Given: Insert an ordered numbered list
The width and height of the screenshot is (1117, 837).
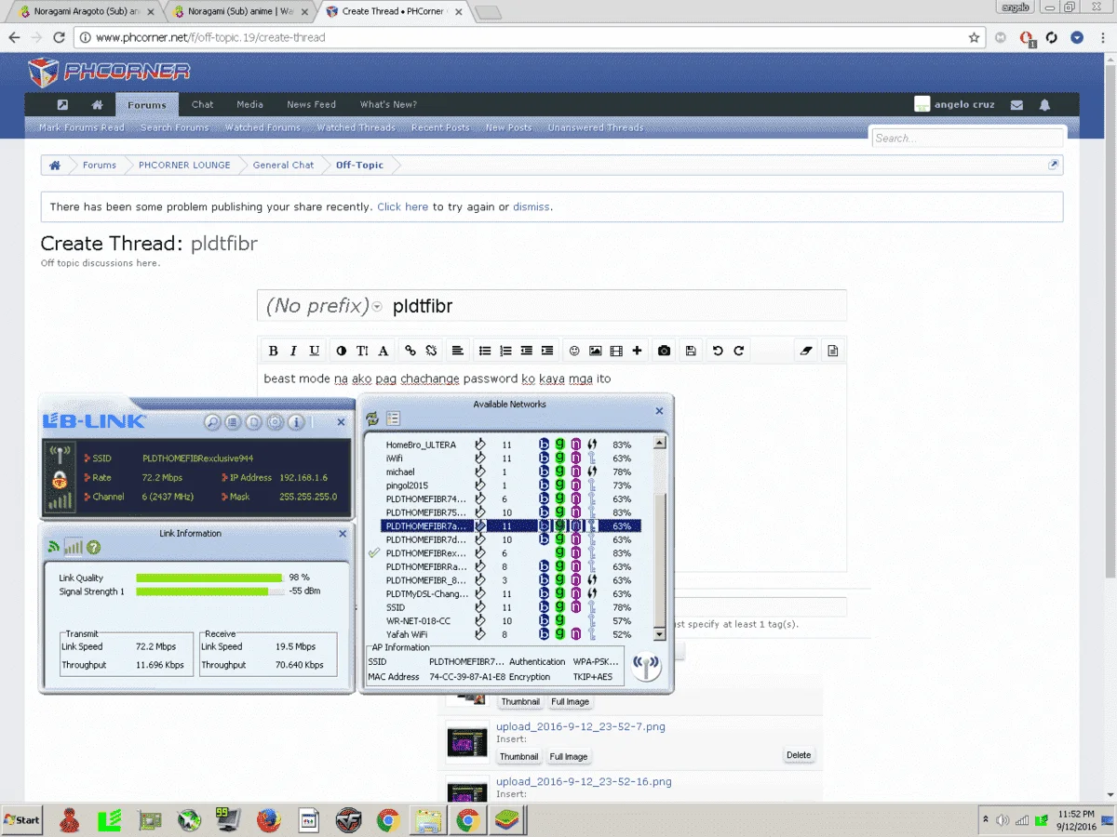Looking at the screenshot, I should pyautogui.click(x=505, y=351).
